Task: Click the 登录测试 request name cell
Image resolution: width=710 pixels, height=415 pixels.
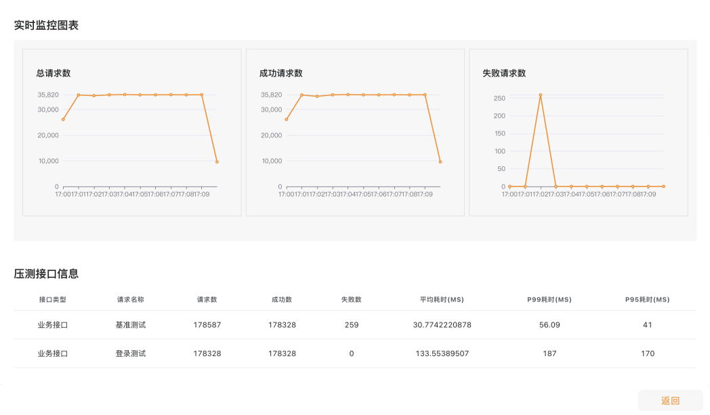Action: coord(130,353)
